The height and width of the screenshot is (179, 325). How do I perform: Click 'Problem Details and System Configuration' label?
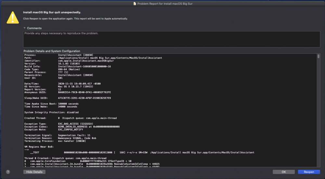click(x=52, y=51)
